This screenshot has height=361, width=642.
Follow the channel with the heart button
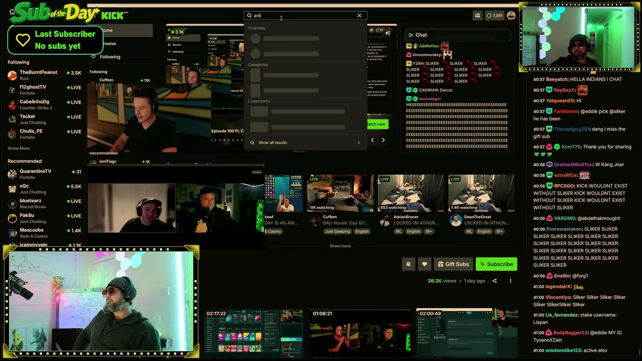tap(424, 264)
